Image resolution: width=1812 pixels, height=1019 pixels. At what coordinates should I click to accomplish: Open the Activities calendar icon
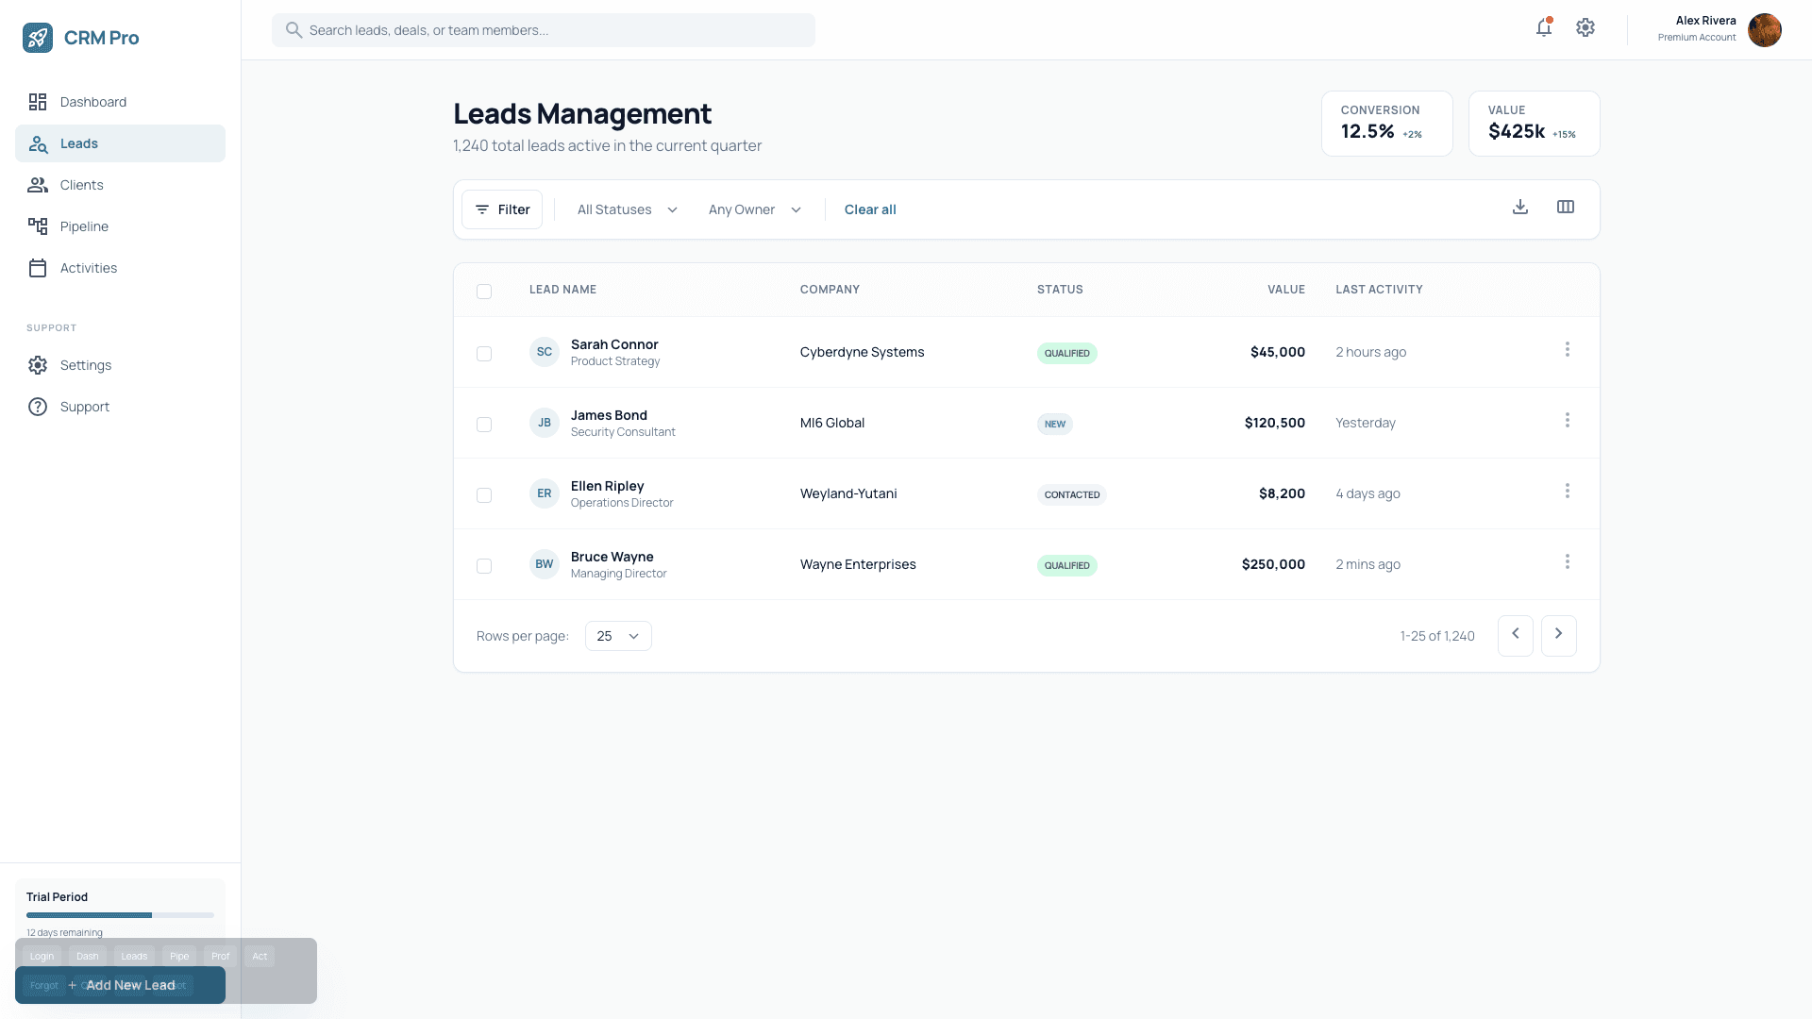38,268
